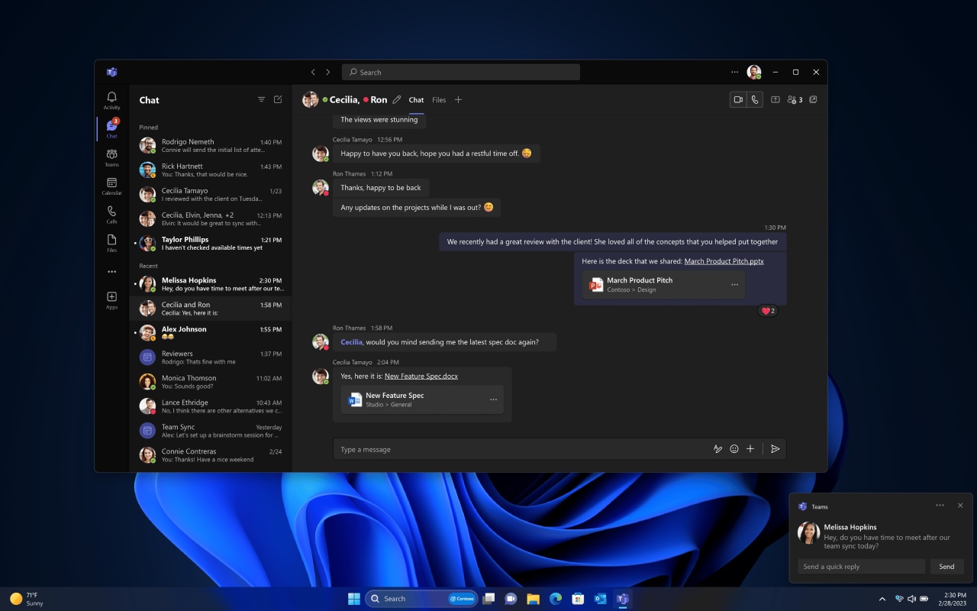Start a new chat with compose icon
Viewport: 977px width, 611px height.
(x=278, y=100)
